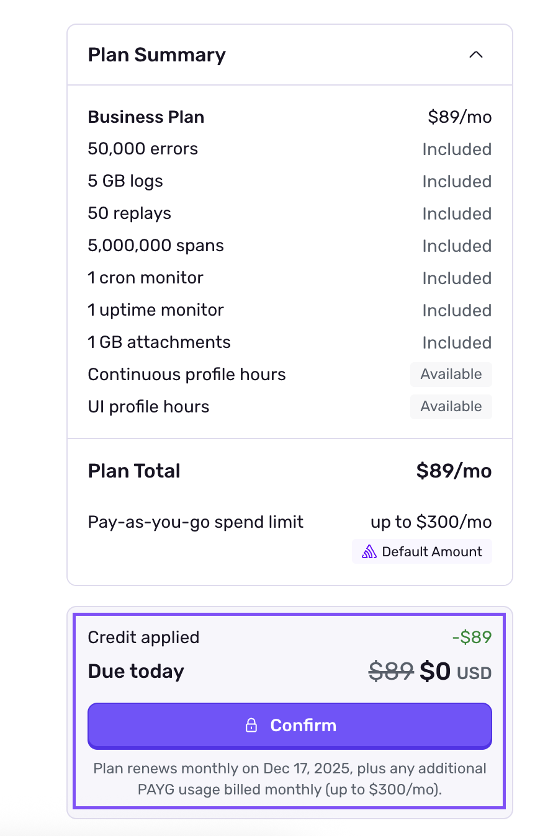Click the Sentry logo in Default Amount
Viewport: 535px width, 836px height.
point(369,552)
